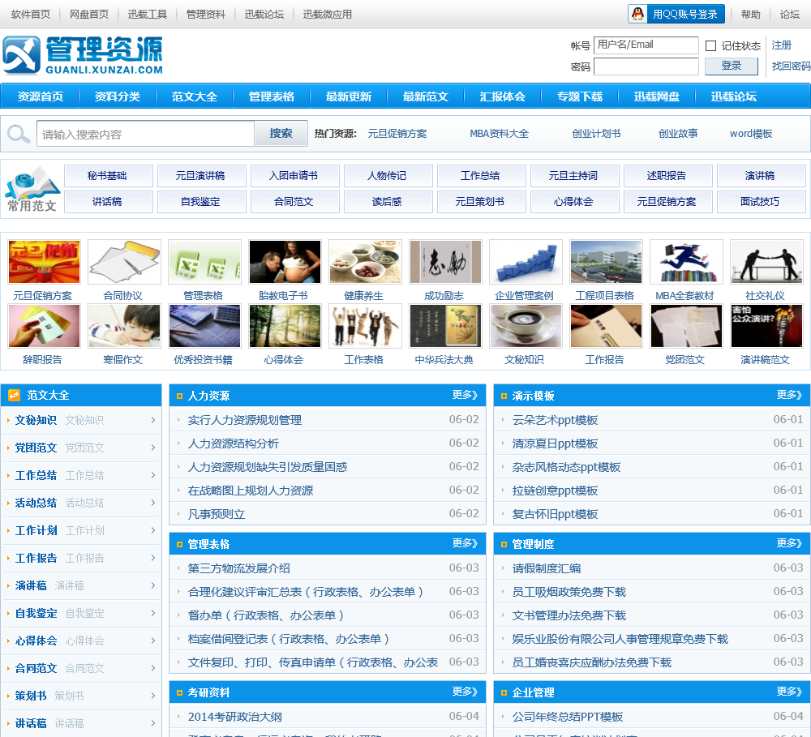The height and width of the screenshot is (737, 811).
Task: Open the 最新更新 nav tab
Action: (x=349, y=96)
